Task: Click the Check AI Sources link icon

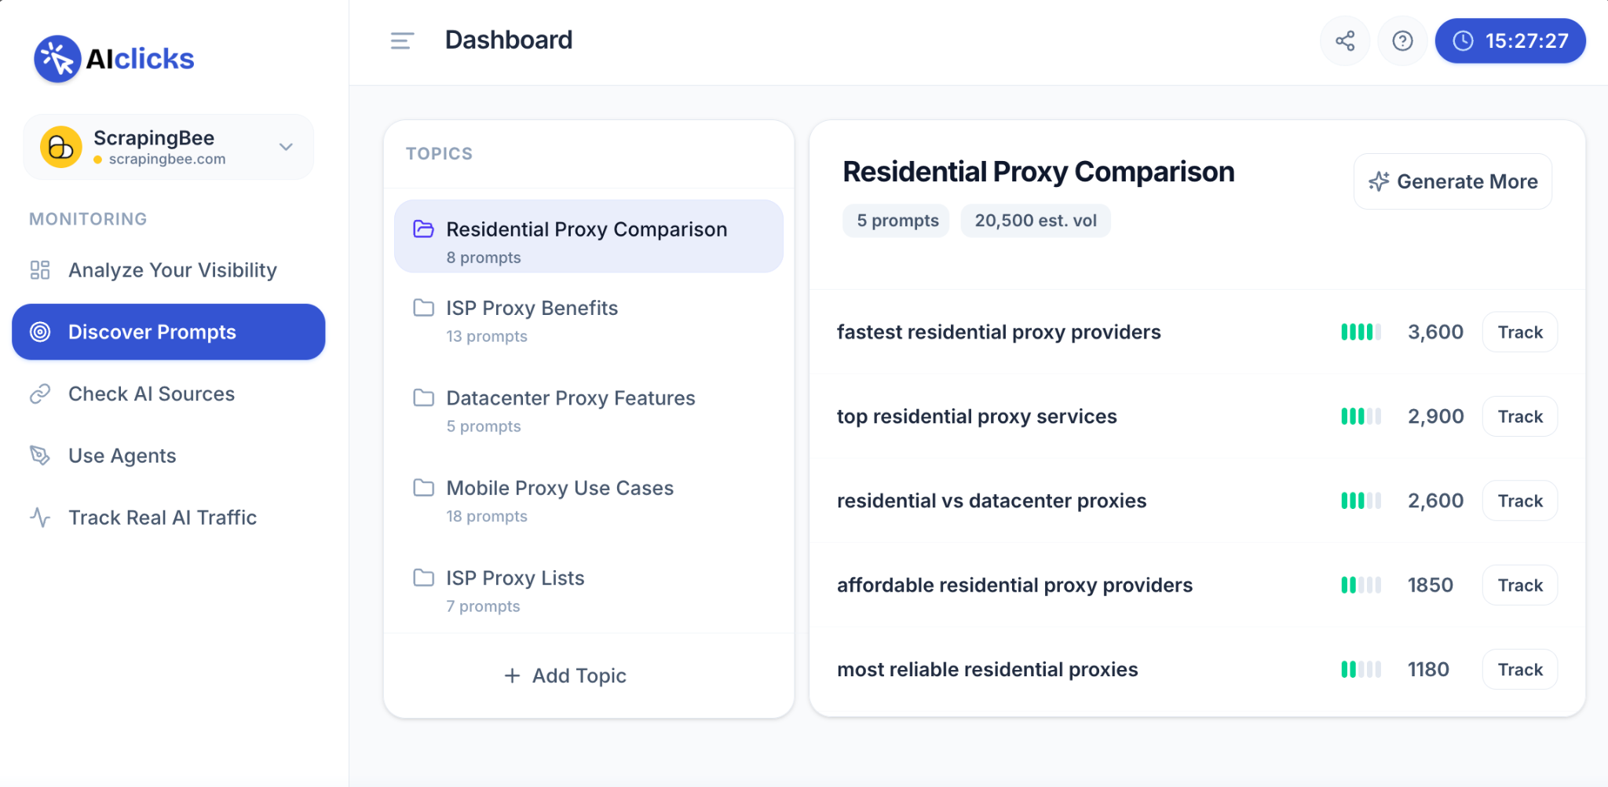Action: pos(40,393)
